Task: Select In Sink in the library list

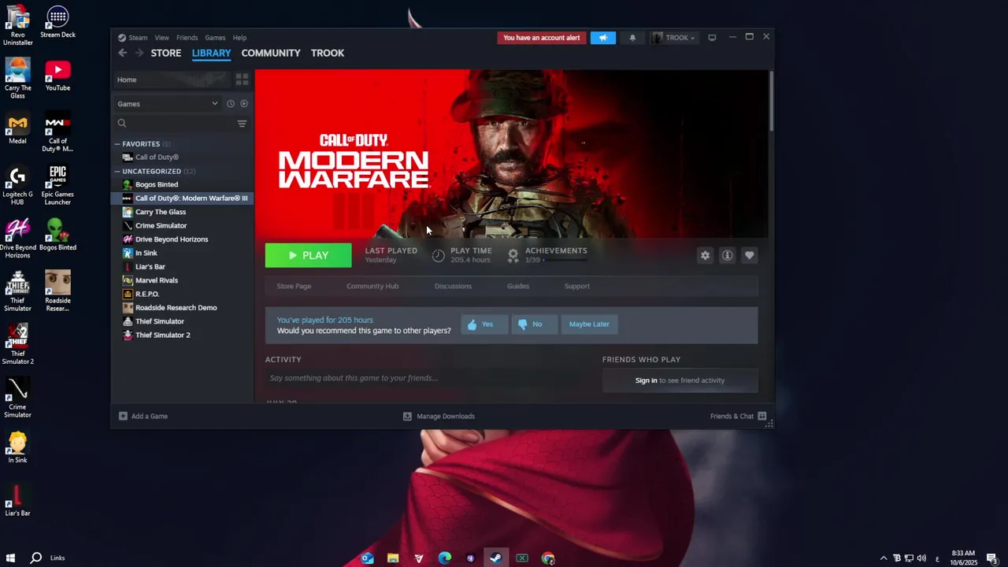Action: point(183,253)
